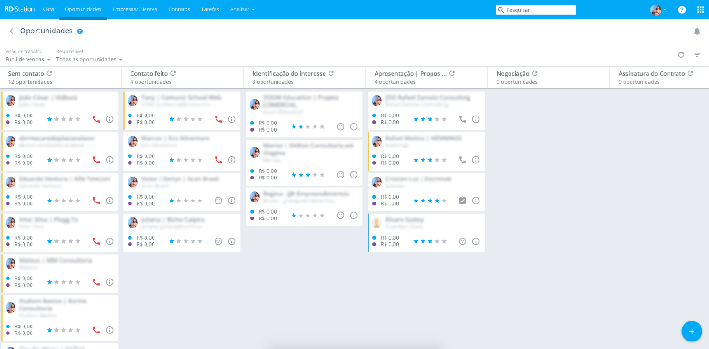Go to the Empresas/Clientes tab
The height and width of the screenshot is (349, 709).
135,9
